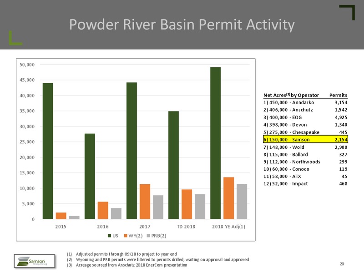Click the slide title Powder River Basin Permit Activity
The height and width of the screenshot is (273, 364).
pyautogui.click(x=182, y=25)
